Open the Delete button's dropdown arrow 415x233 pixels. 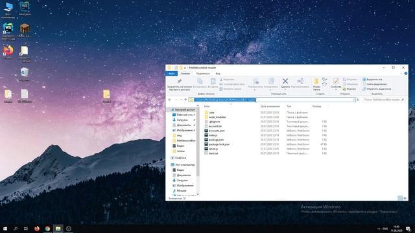pos(285,89)
